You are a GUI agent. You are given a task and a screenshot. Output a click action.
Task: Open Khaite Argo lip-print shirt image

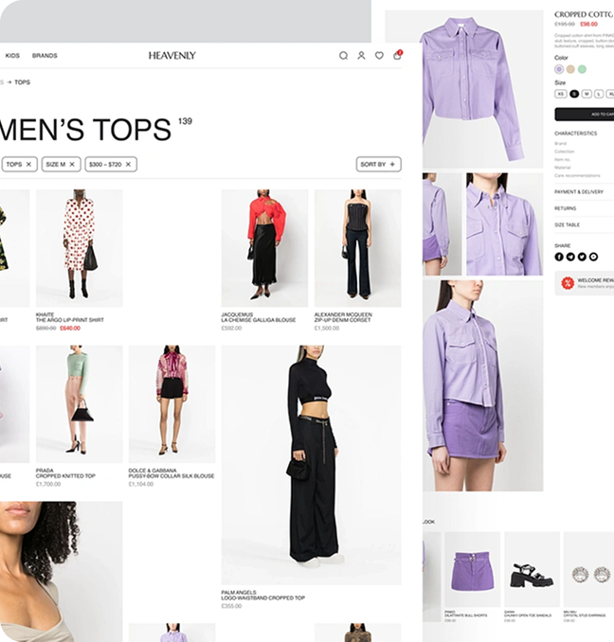[x=79, y=248]
